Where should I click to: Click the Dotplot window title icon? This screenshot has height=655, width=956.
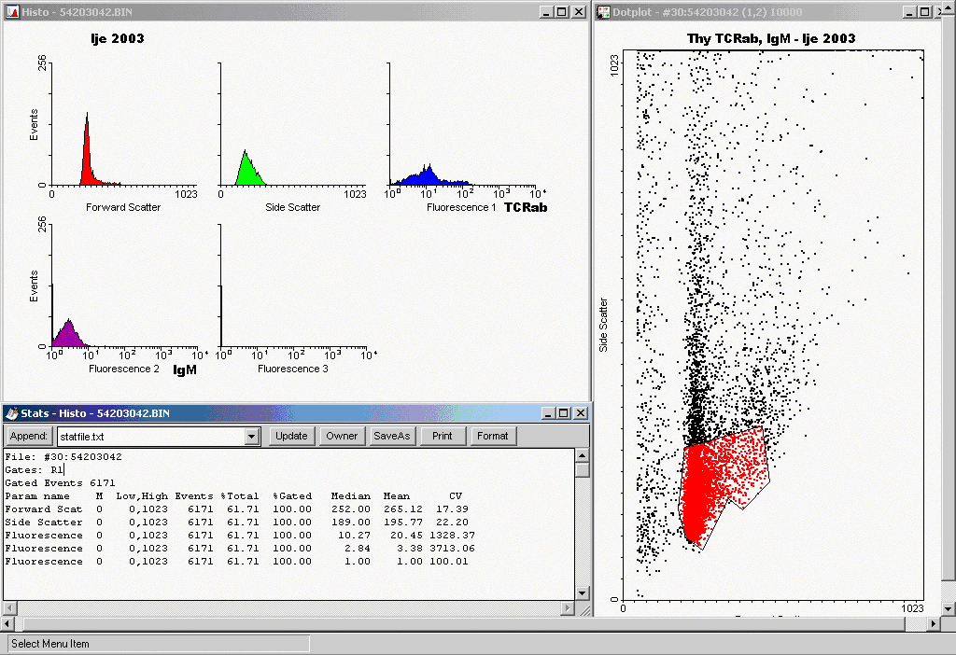[604, 11]
